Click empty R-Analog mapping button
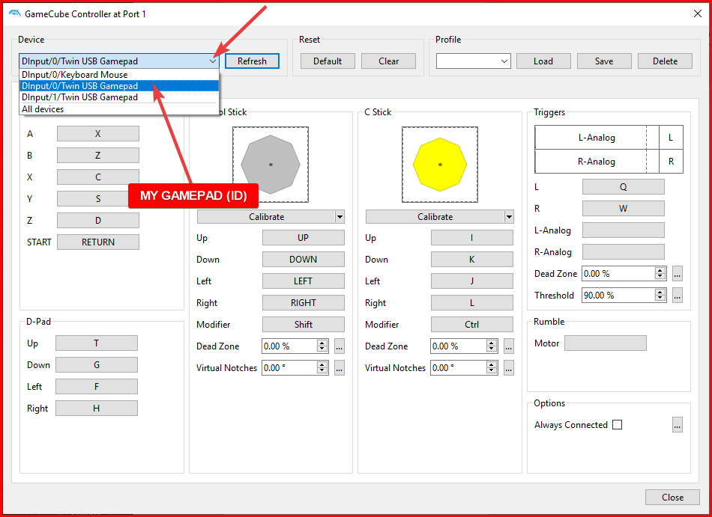This screenshot has width=712, height=517. (623, 252)
